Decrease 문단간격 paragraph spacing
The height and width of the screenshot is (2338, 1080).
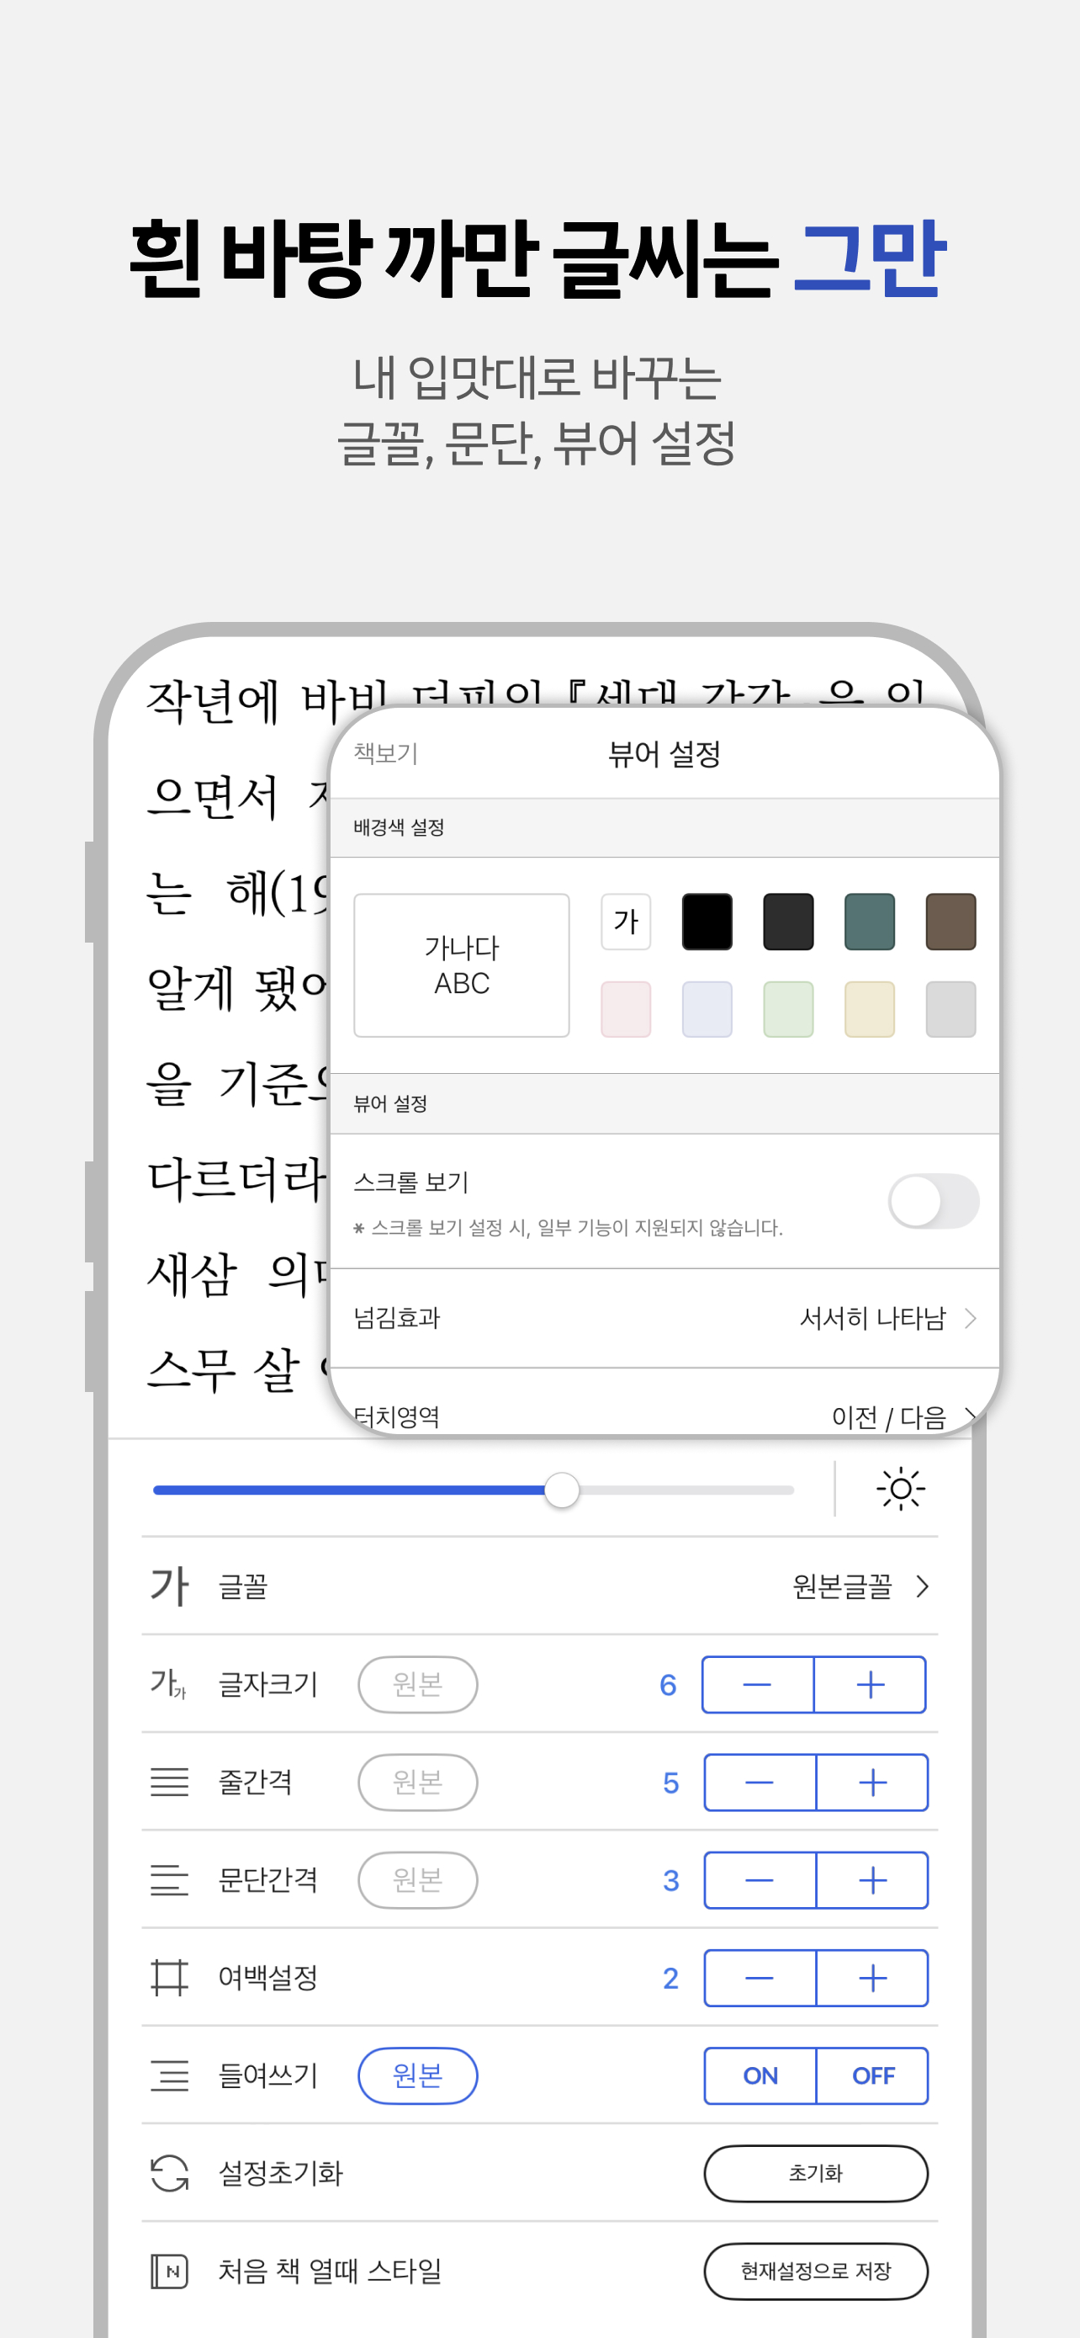click(x=760, y=1880)
